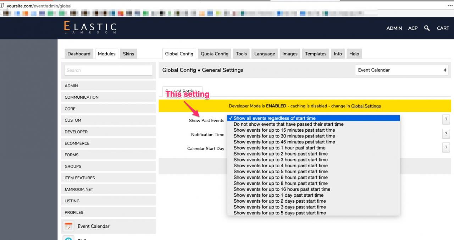The image size is (454, 240).
Task: Switch to the Quota Config tab
Action: click(x=214, y=54)
